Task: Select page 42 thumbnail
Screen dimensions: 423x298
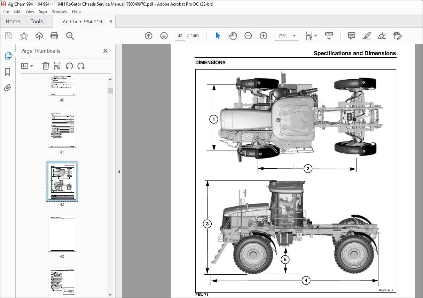Action: 62,181
